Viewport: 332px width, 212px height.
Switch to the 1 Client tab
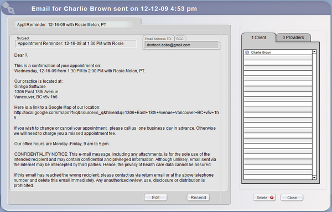(258, 38)
